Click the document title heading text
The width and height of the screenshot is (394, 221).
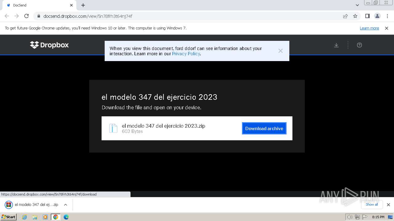tap(159, 97)
